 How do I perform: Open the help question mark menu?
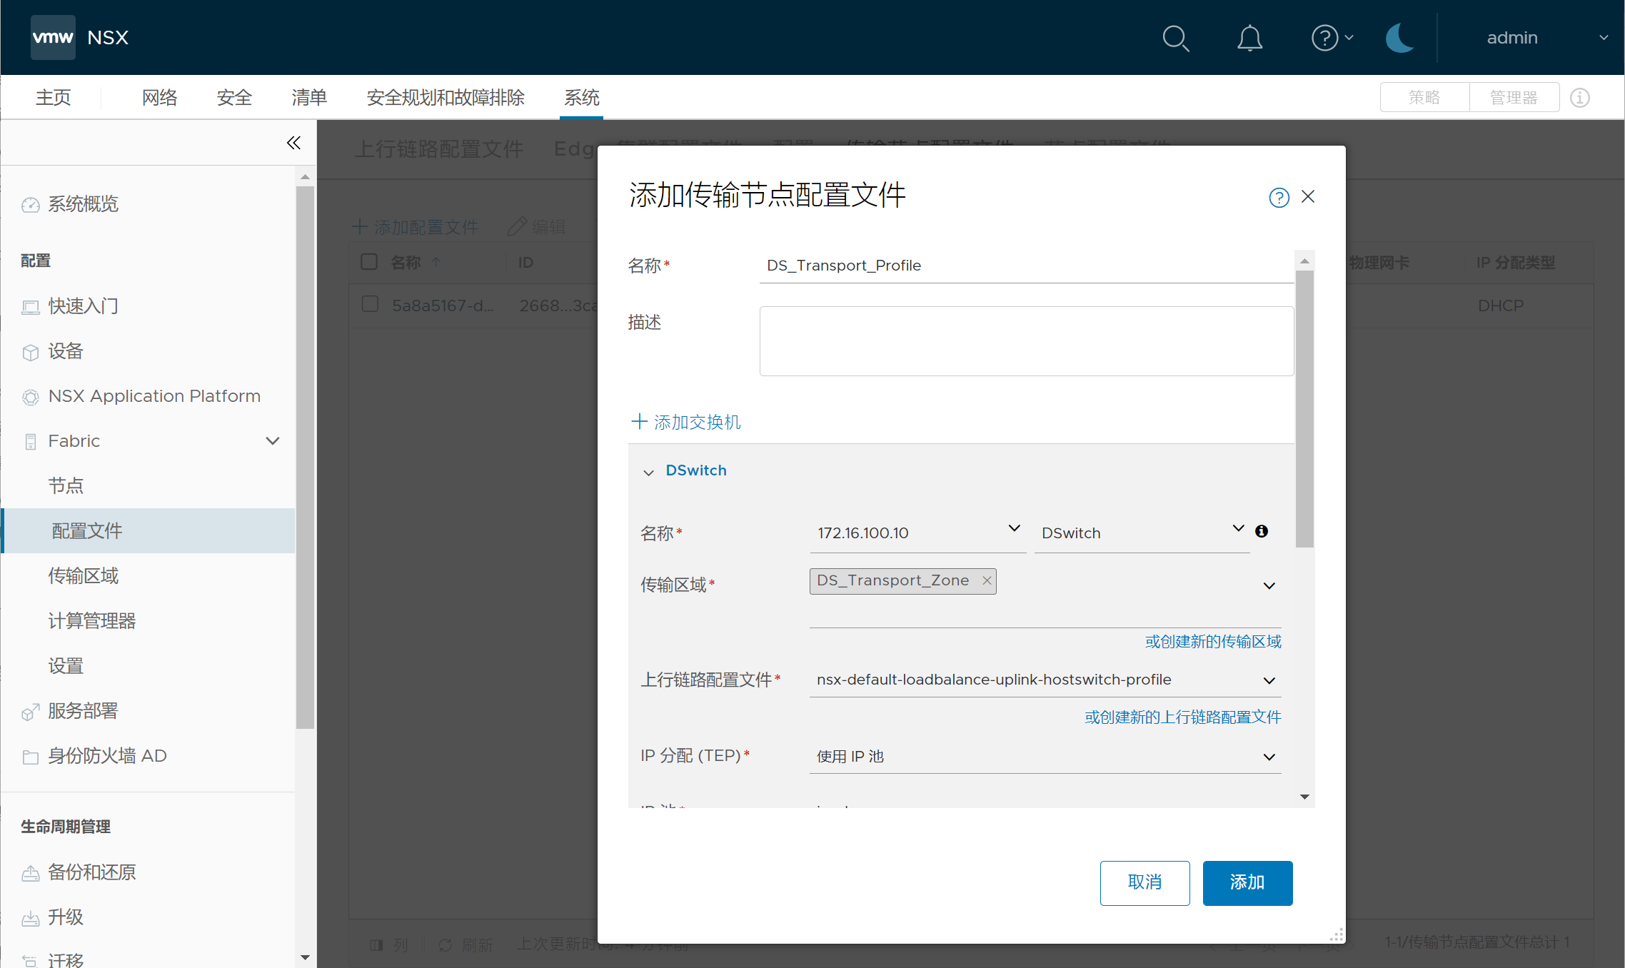1326,38
